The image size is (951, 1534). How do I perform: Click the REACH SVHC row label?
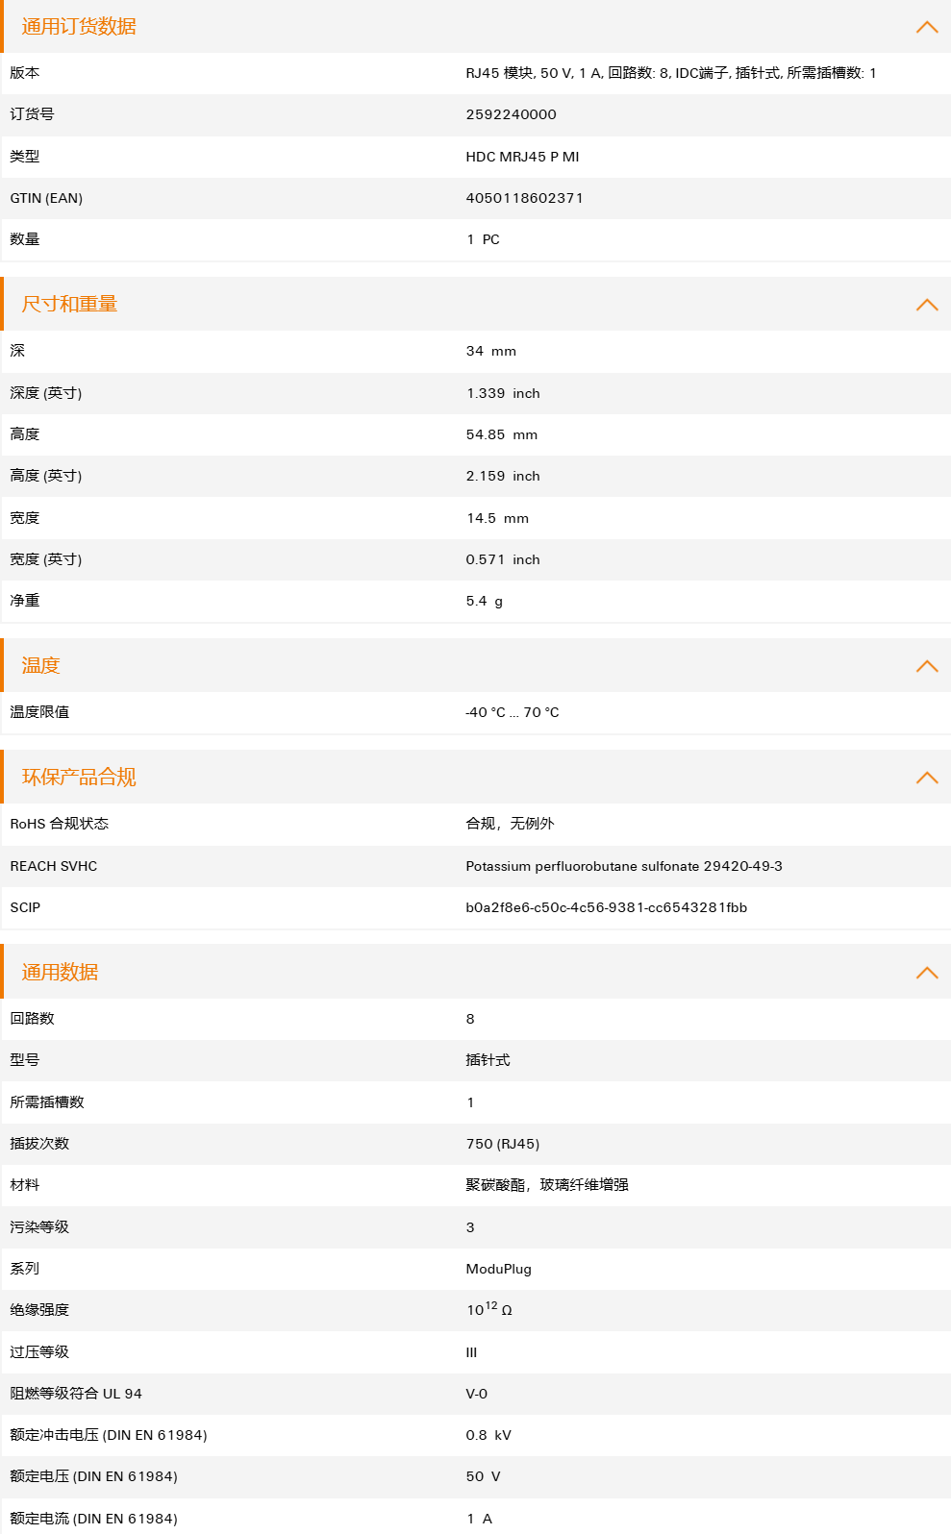[54, 866]
